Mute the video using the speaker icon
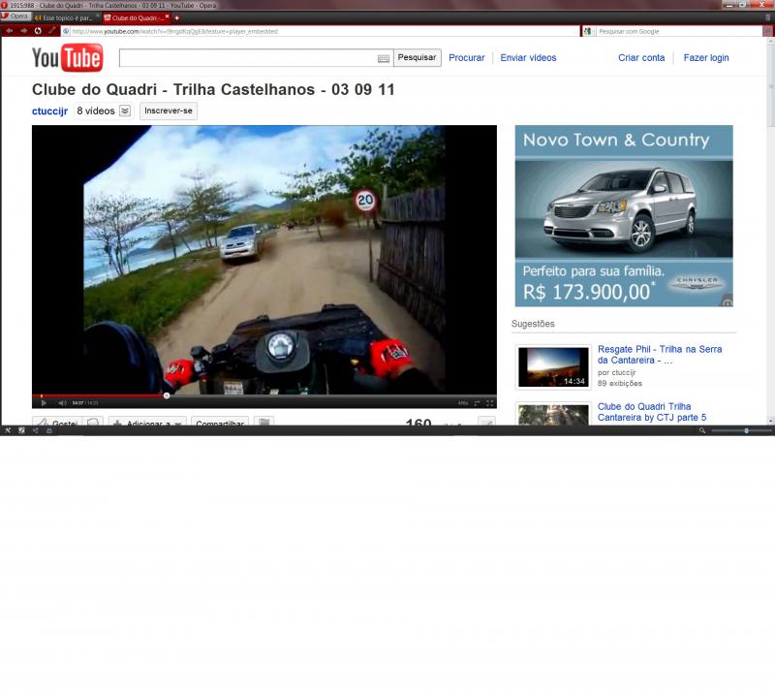This screenshot has width=775, height=694. [x=62, y=403]
